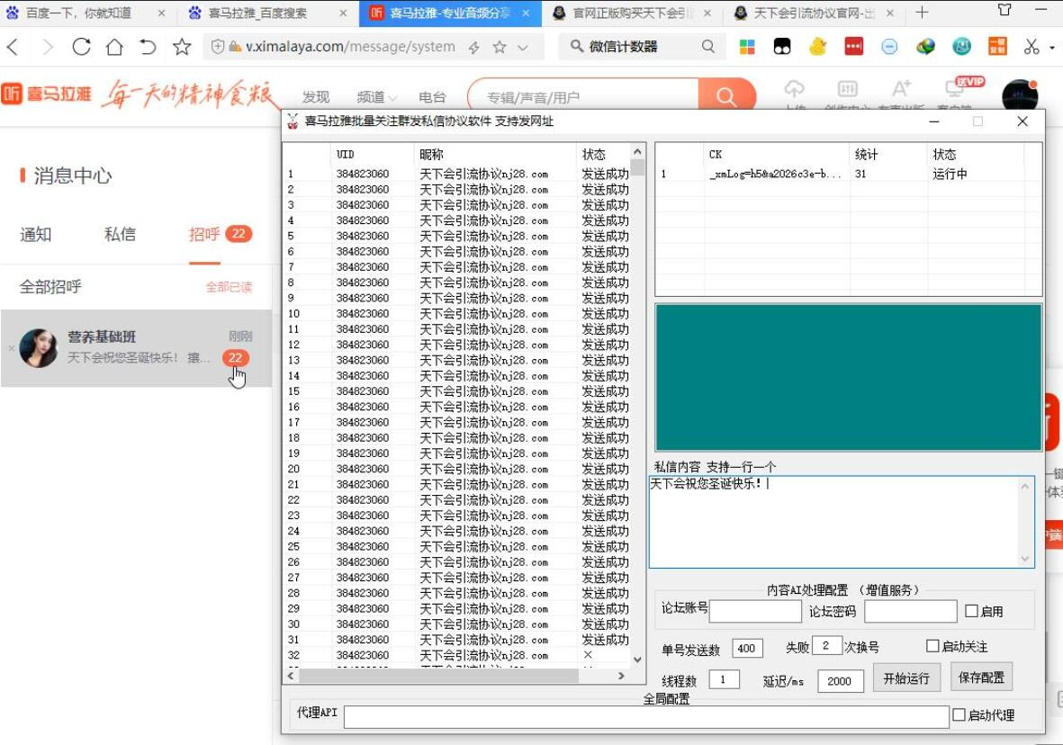Screen dimensions: 1063x745
Task: Click the 论坛账号 input field
Action: tap(755, 611)
